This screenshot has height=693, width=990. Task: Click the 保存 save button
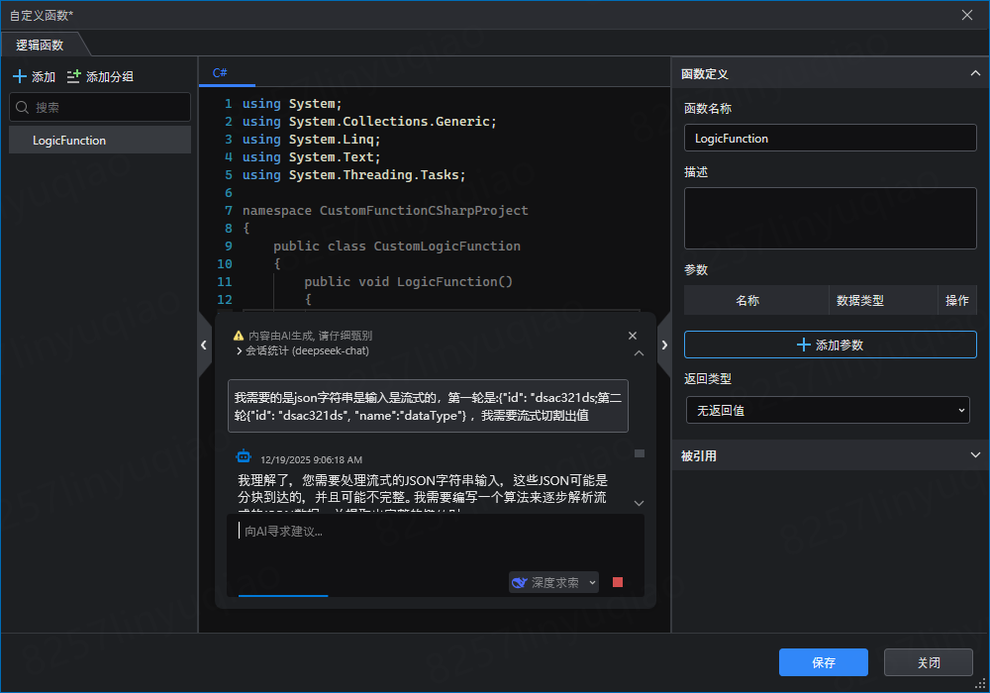(823, 662)
